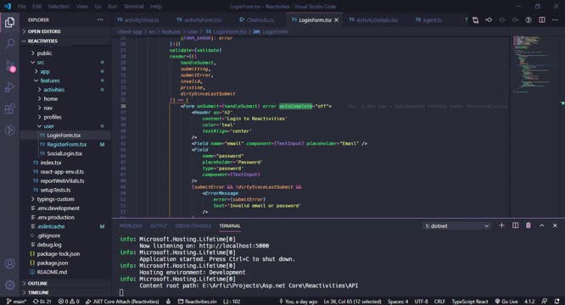565x305 pixels.
Task: Open the Extensions view
Action: click(x=9, y=108)
